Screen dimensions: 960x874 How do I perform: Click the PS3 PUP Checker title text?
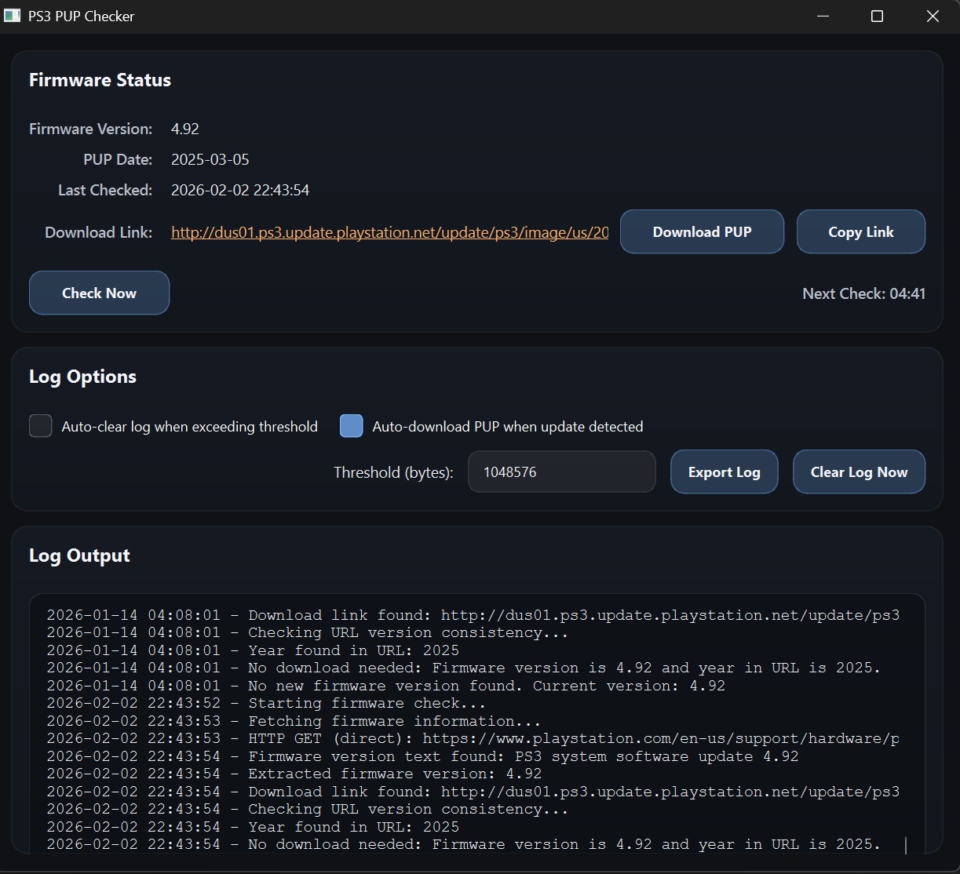(82, 16)
